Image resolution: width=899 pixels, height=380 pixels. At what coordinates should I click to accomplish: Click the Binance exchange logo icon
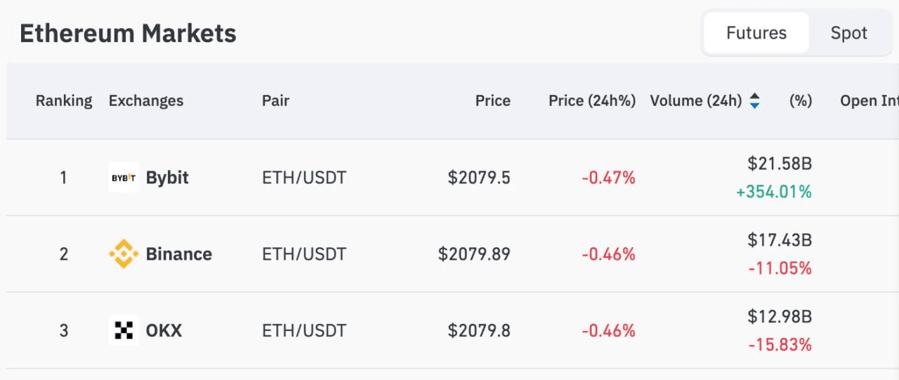(x=124, y=254)
